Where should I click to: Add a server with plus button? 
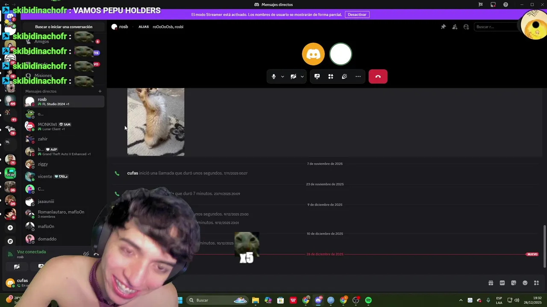click(x=10, y=228)
